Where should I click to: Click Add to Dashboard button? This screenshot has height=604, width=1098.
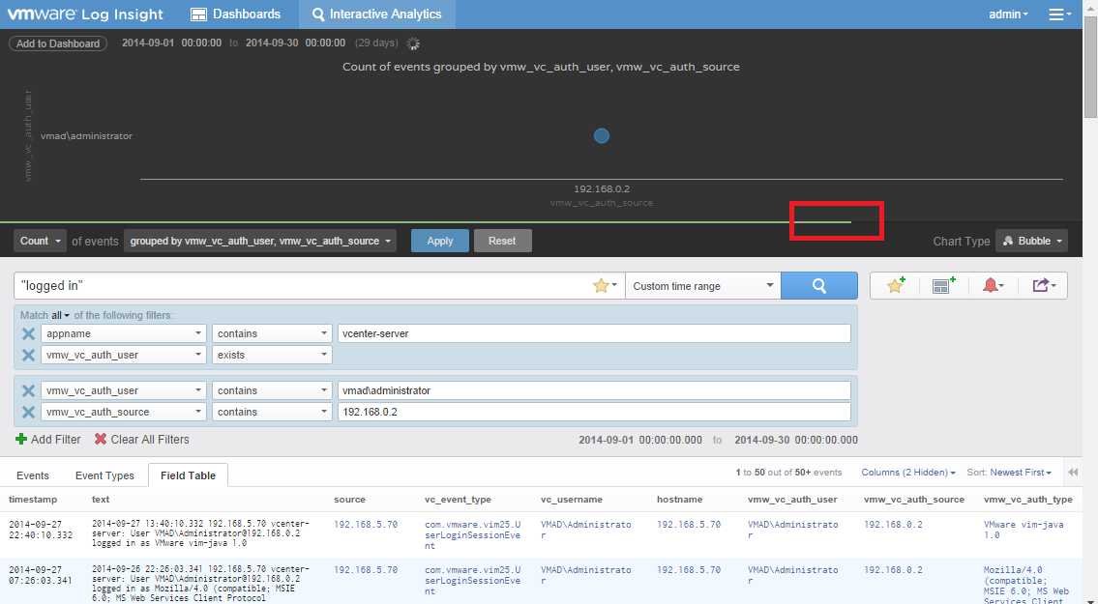58,43
